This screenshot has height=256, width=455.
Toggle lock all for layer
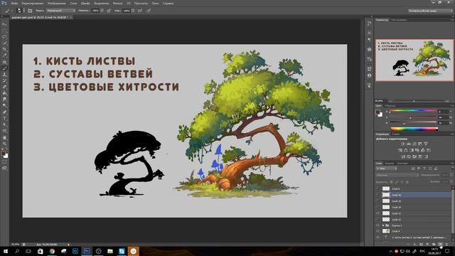407,182
